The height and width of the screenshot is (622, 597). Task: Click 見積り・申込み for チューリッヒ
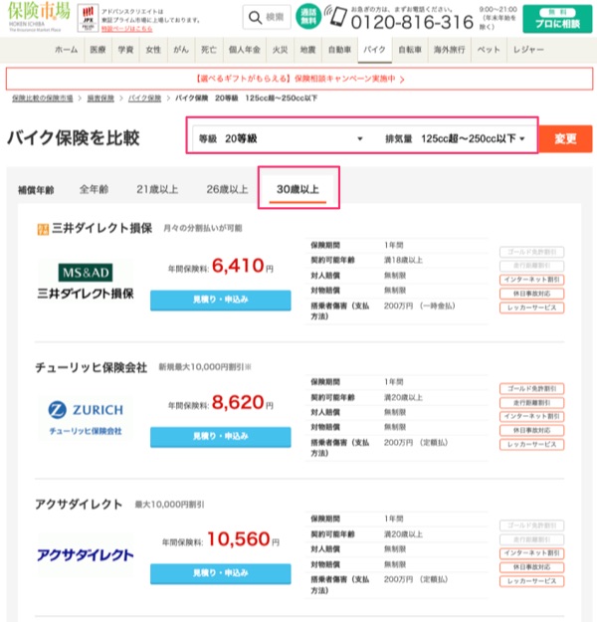[x=221, y=437]
